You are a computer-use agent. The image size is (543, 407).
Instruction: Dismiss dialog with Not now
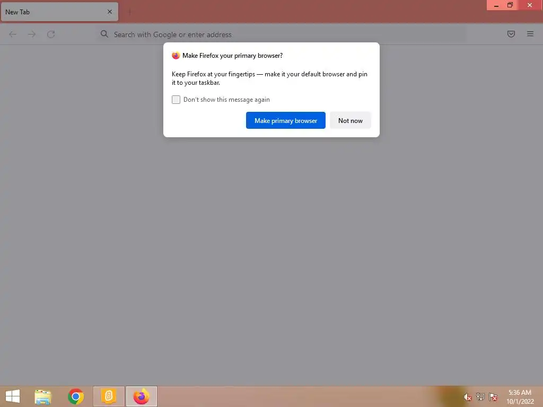350,120
